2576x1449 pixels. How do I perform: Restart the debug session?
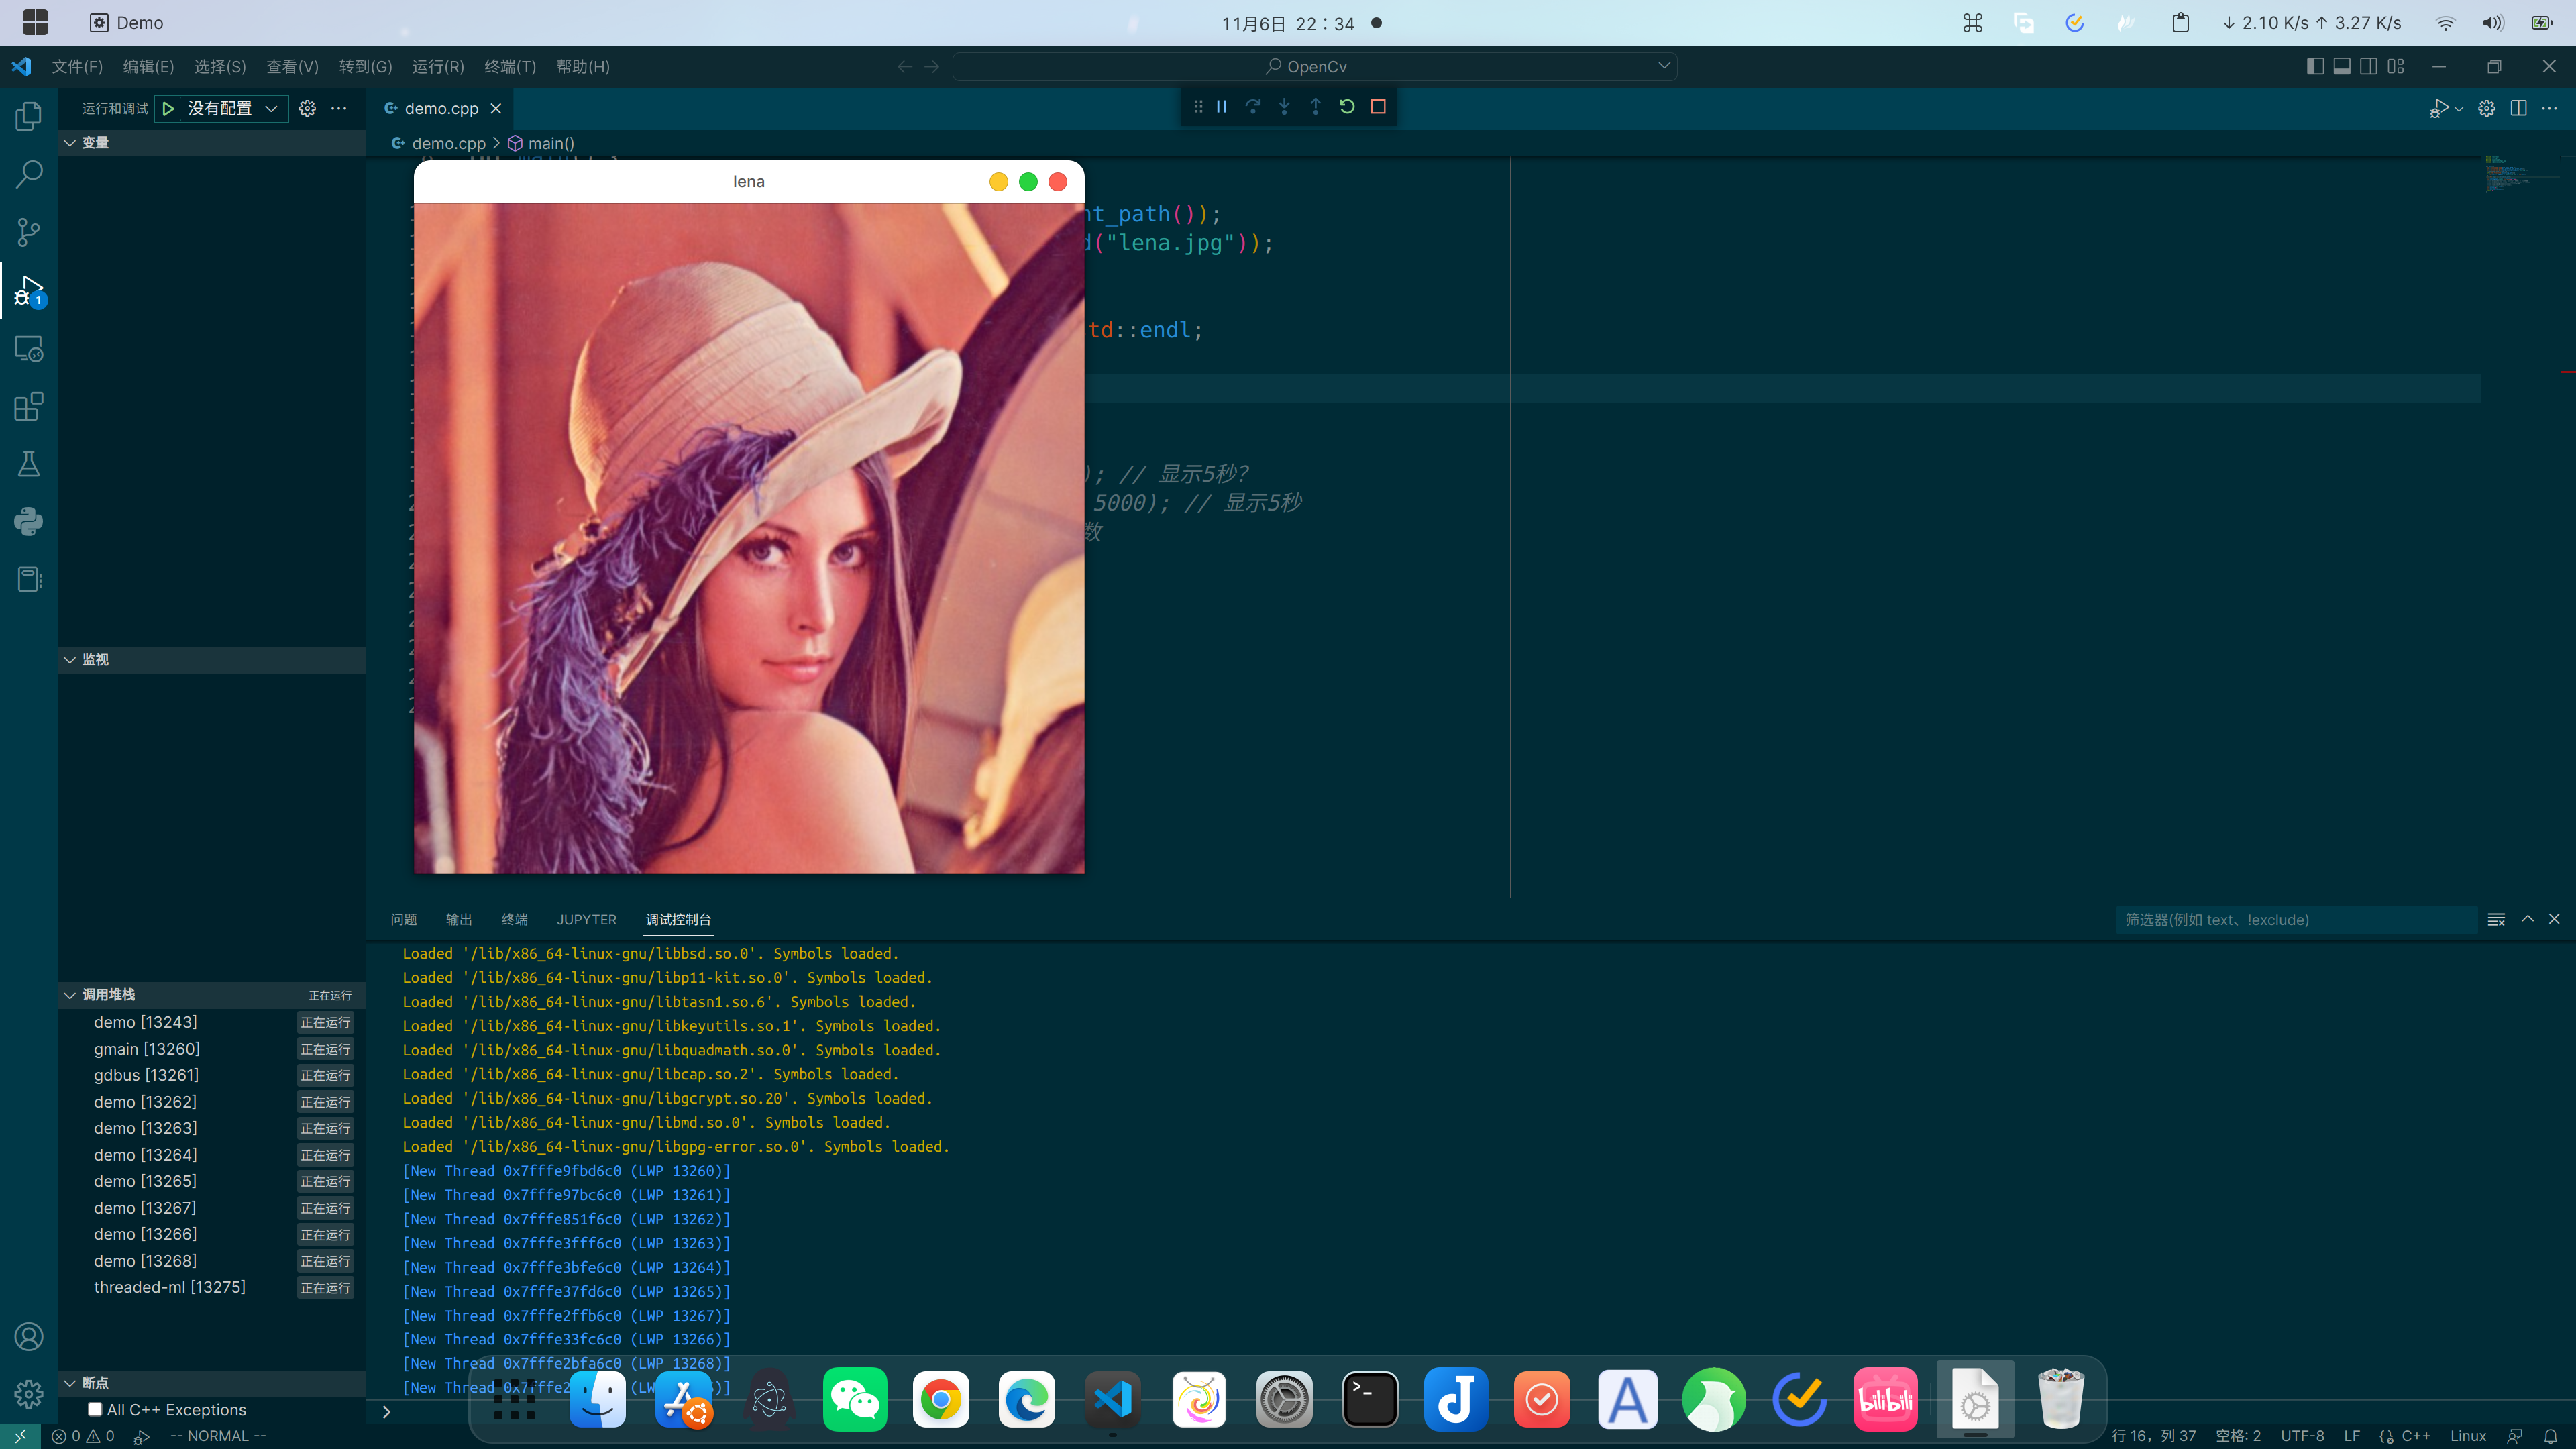point(1347,107)
